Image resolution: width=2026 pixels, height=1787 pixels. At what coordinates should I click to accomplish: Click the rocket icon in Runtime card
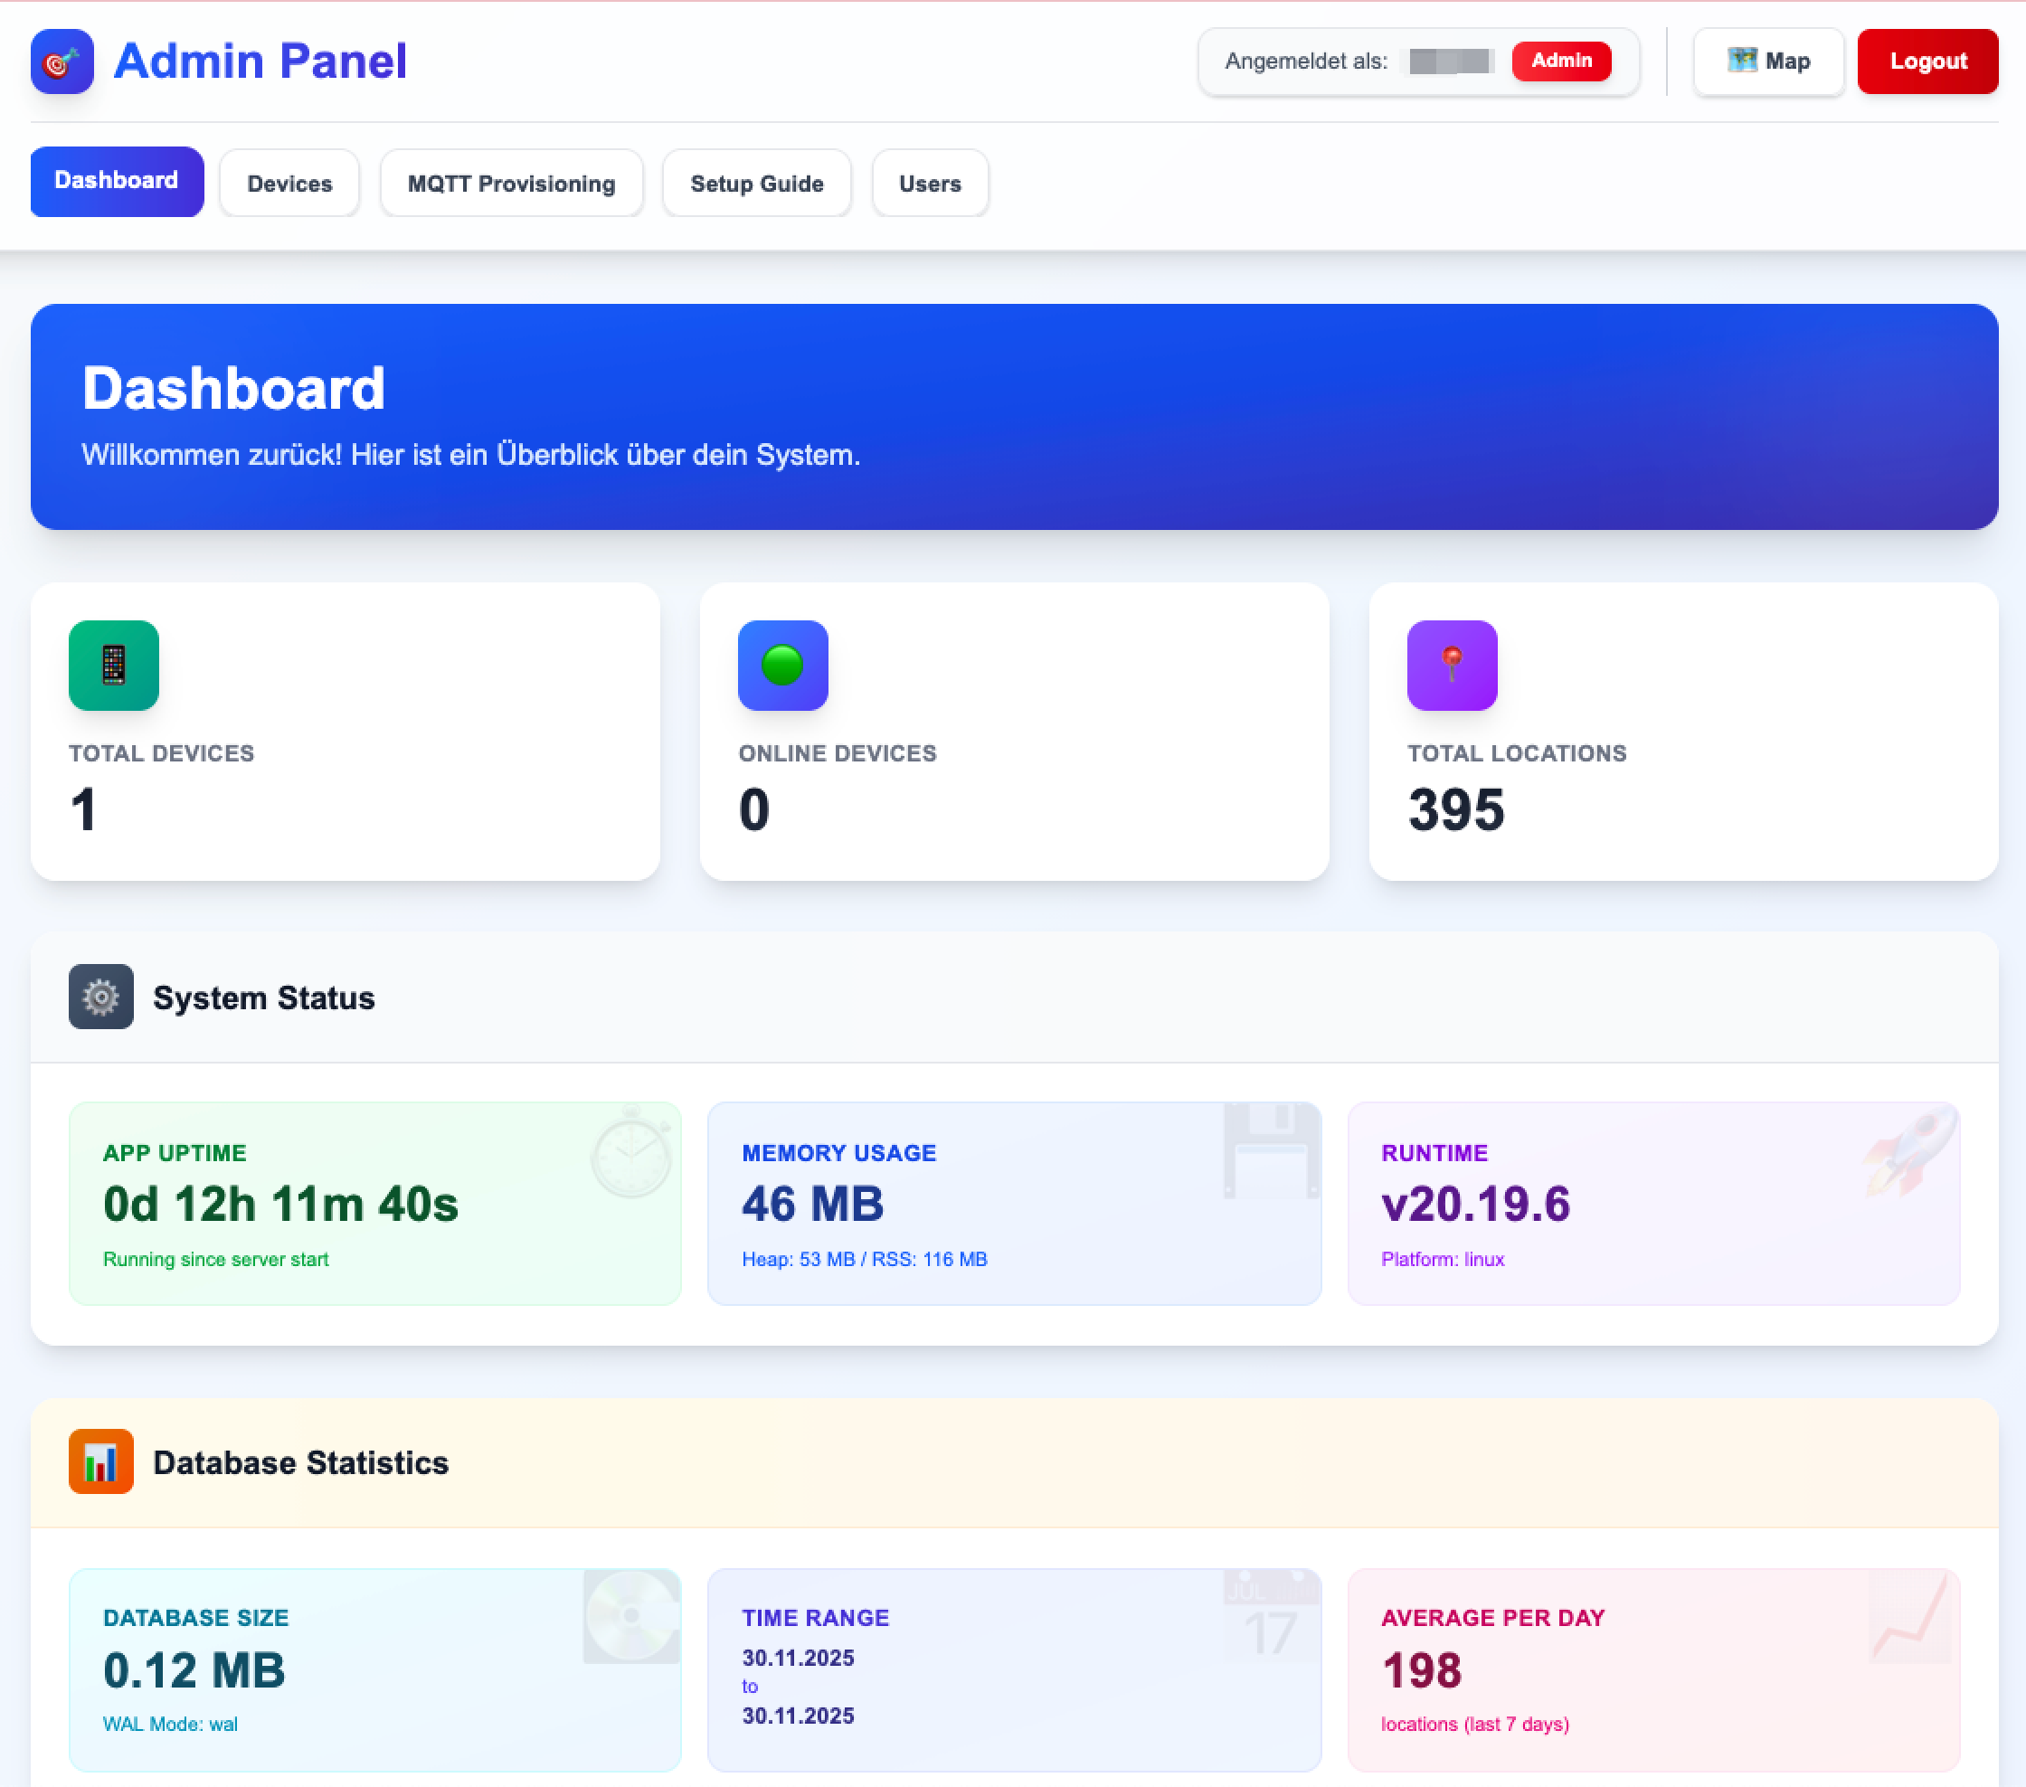point(1909,1151)
